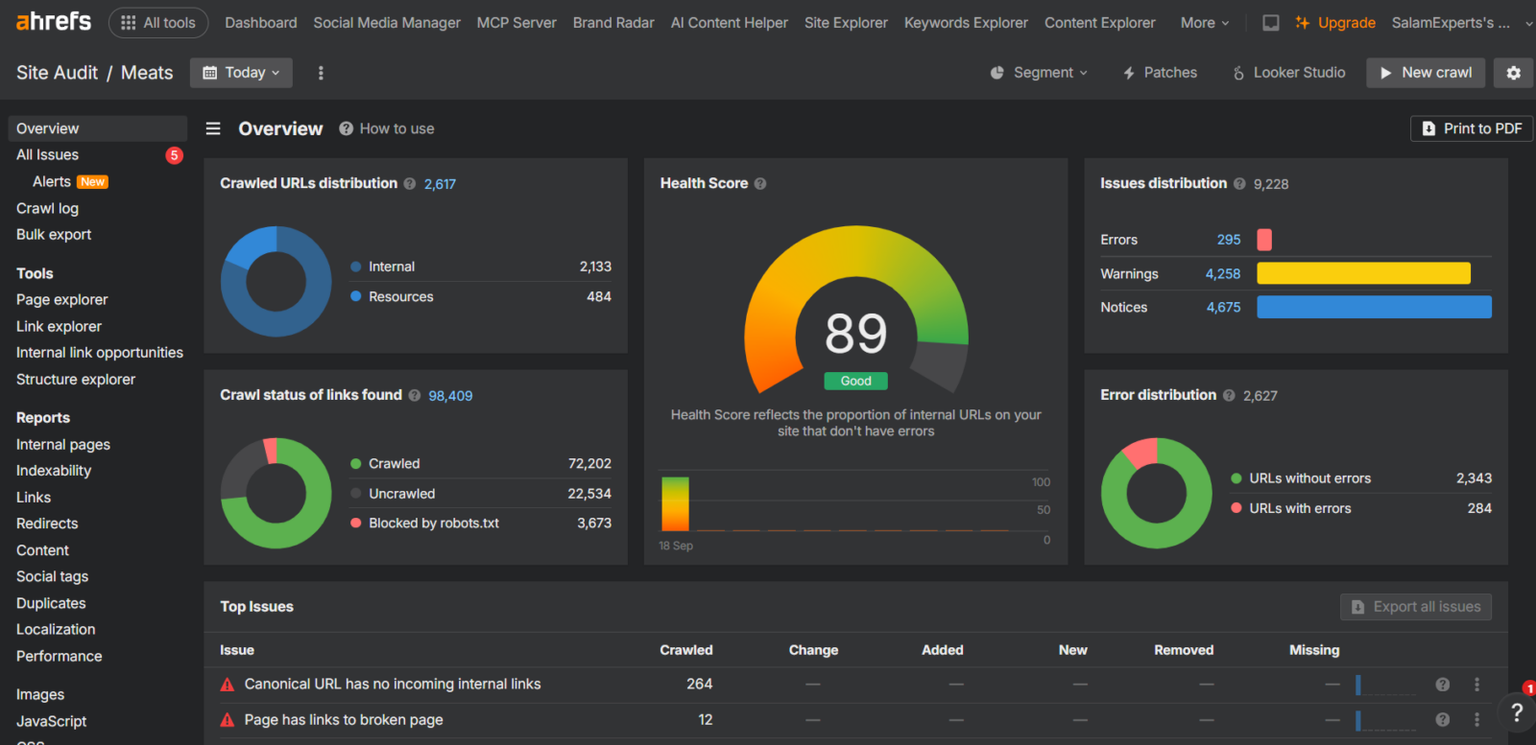Open the All tools grid menu

[x=158, y=23]
